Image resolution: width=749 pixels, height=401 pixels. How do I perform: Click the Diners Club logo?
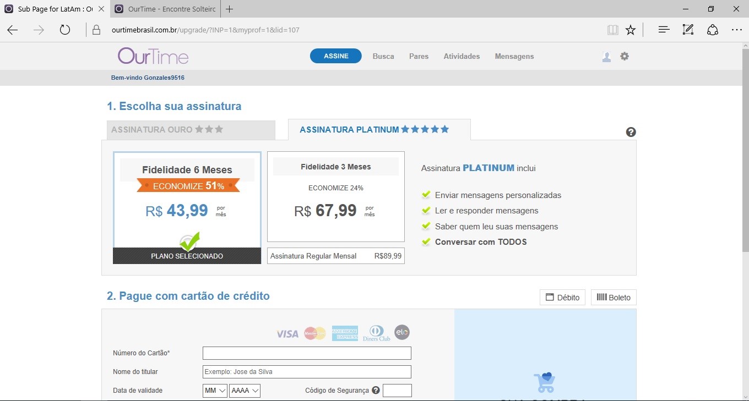click(x=376, y=333)
